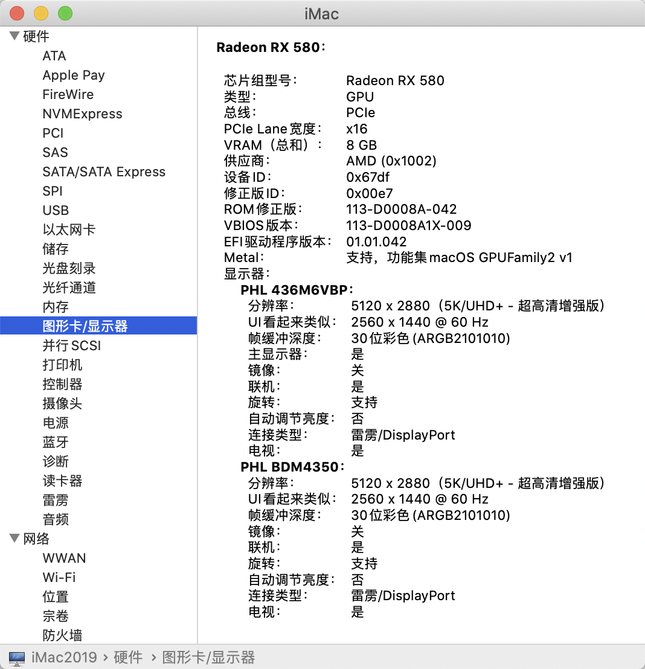Open the 雷雳 sidebar item

56,500
